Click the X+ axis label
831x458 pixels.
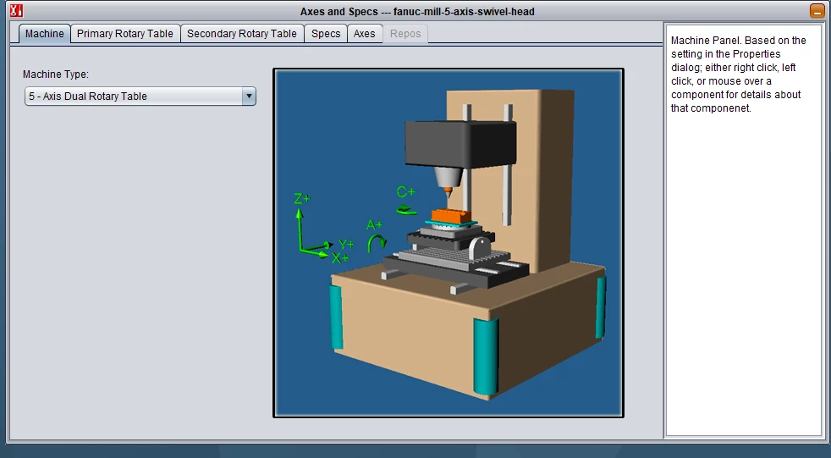click(x=340, y=258)
